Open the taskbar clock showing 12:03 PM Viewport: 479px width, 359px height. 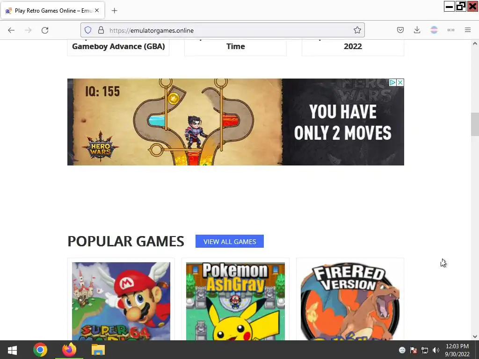(x=457, y=350)
